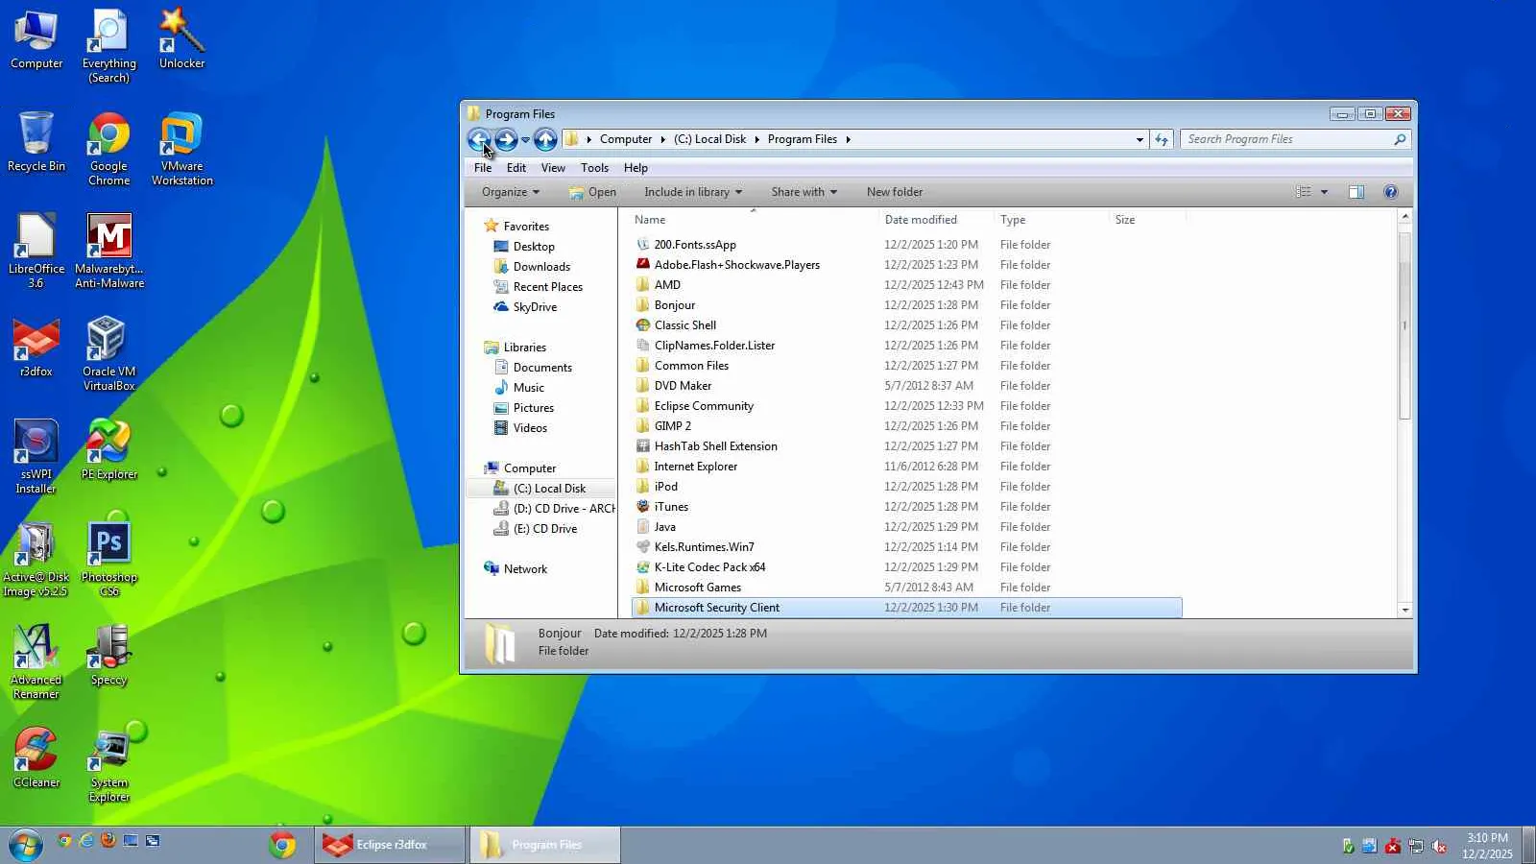Select Videos library
The height and width of the screenshot is (864, 1536).
520,428
